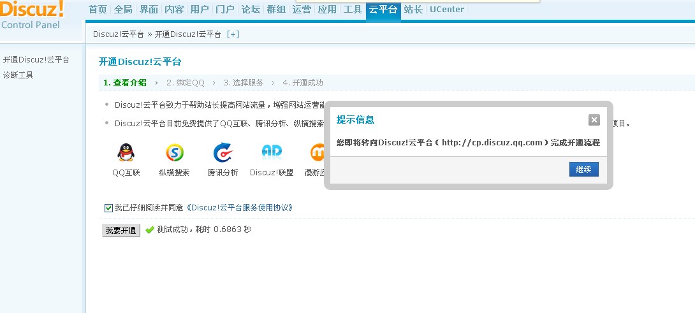Click the [+] add shortcut link in breadcrumb
695x313 pixels.
pyautogui.click(x=233, y=34)
